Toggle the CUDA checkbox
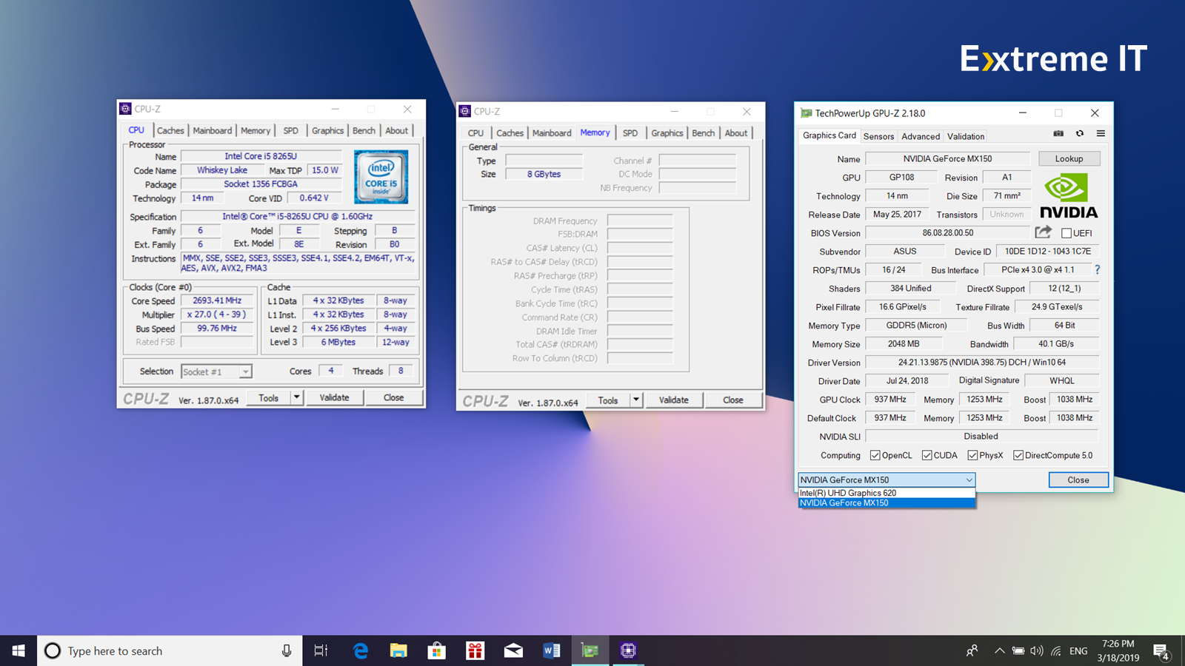 pyautogui.click(x=927, y=455)
